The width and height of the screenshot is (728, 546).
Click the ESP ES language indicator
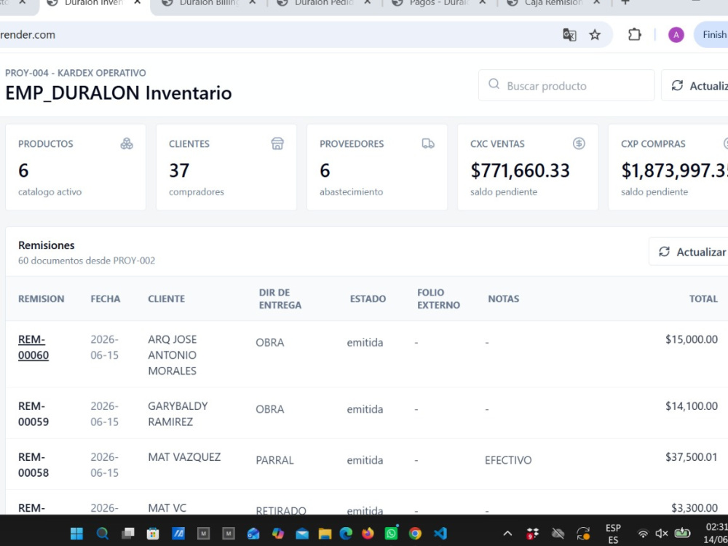click(x=613, y=534)
